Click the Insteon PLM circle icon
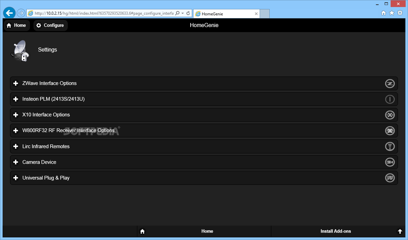This screenshot has height=240, width=408. pos(390,99)
